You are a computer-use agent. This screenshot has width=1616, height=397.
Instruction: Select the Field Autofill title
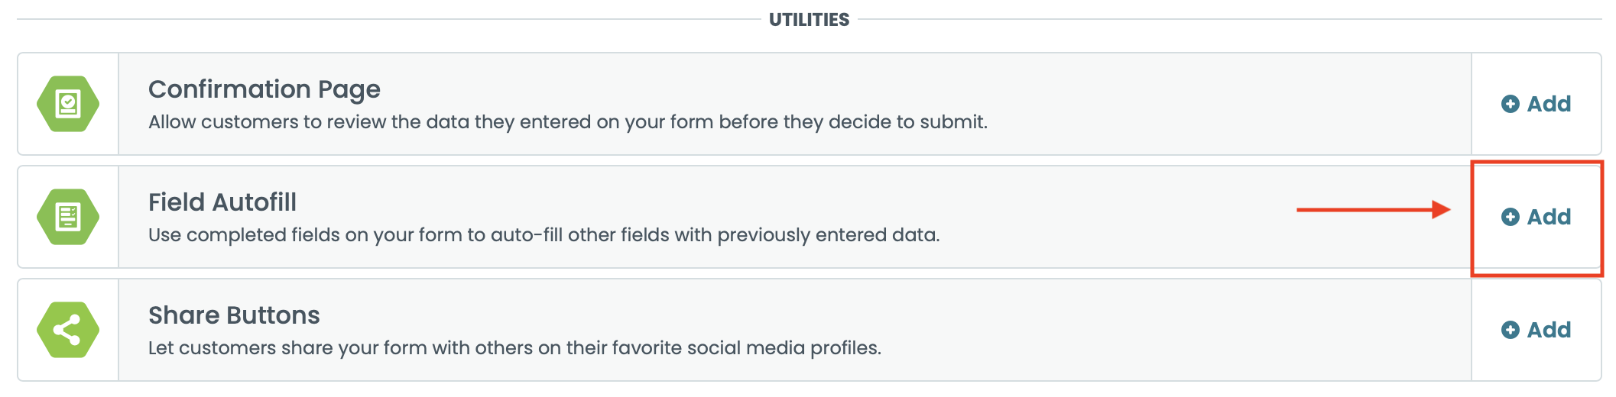[x=222, y=202]
